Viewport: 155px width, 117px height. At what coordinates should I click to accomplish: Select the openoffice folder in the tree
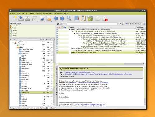tap(36, 92)
